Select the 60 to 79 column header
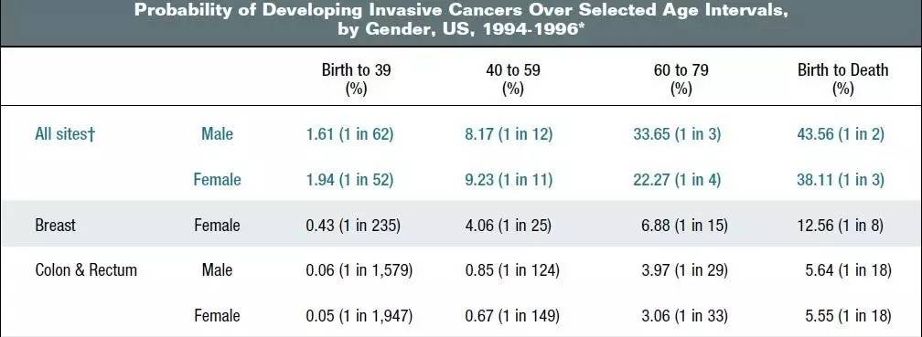The image size is (922, 337). pos(681,79)
